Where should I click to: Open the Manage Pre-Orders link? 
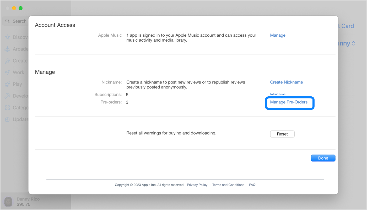[289, 102]
